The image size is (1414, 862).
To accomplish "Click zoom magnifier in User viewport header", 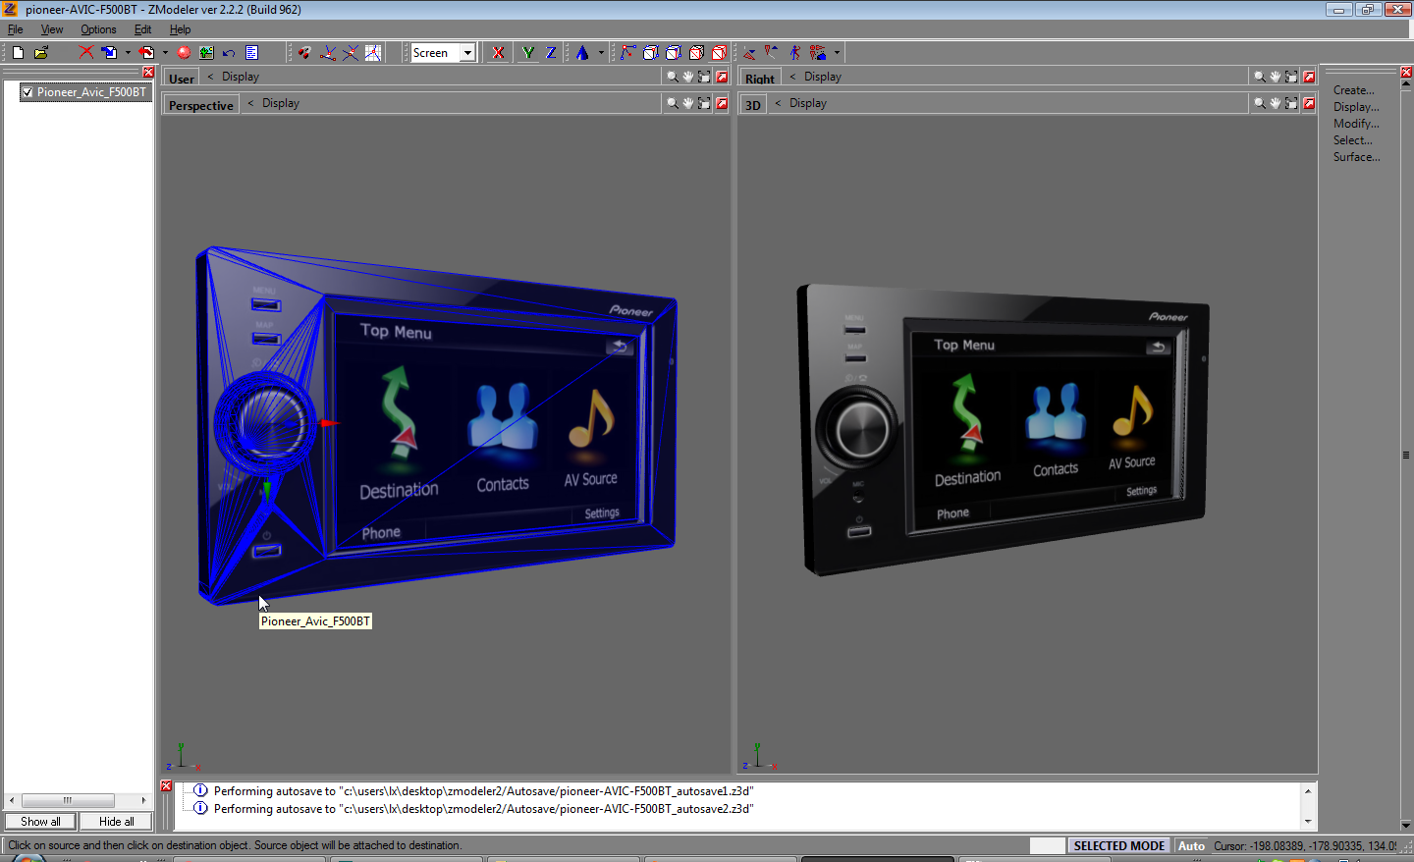I will click(x=673, y=77).
